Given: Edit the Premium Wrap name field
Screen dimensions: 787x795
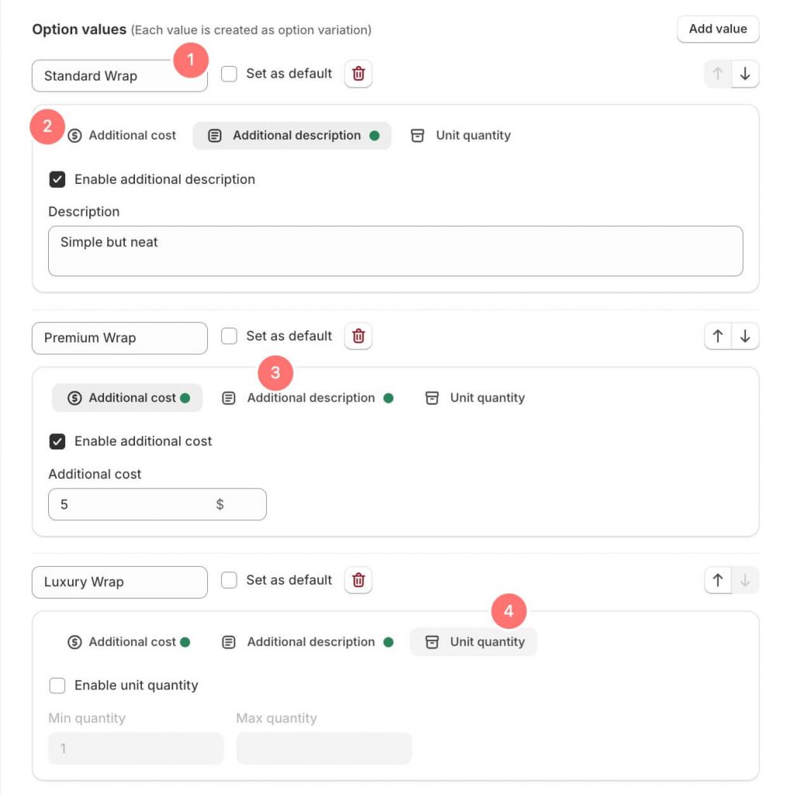Looking at the screenshot, I should tap(120, 338).
